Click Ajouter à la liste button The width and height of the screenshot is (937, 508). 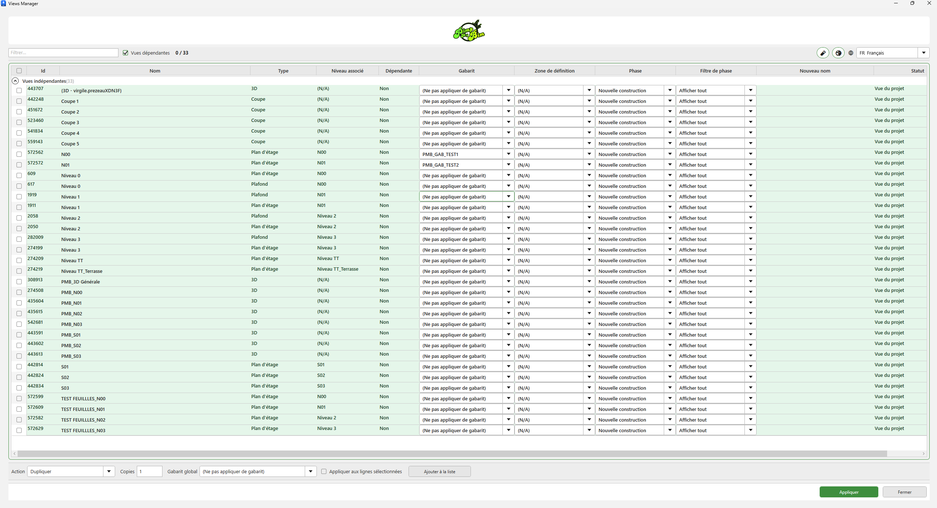[x=439, y=471]
